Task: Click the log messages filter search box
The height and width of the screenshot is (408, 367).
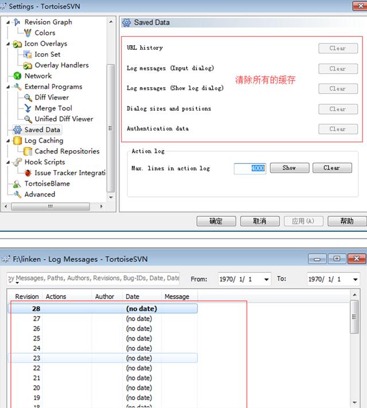Action: click(x=93, y=278)
